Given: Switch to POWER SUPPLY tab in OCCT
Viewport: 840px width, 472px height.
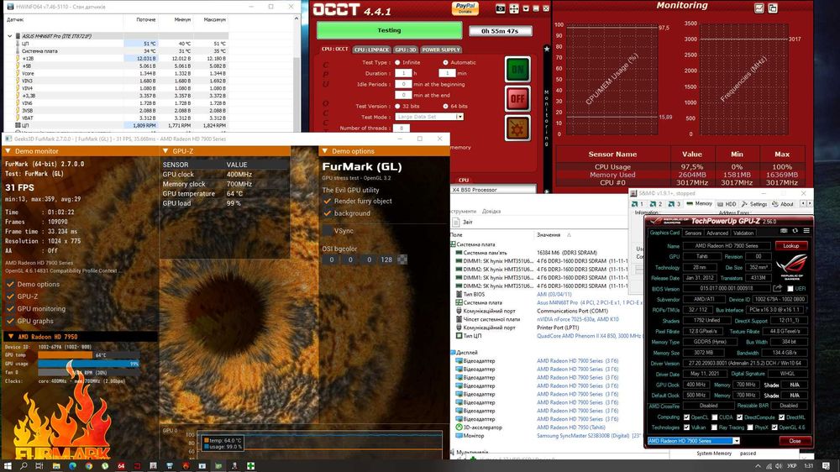Looking at the screenshot, I should 441,50.
